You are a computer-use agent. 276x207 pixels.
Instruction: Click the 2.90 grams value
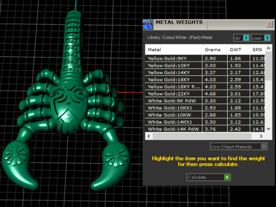(x=210, y=59)
